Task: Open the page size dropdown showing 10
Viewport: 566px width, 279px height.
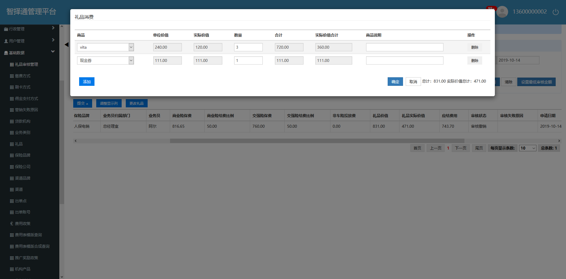Action: (x=528, y=148)
